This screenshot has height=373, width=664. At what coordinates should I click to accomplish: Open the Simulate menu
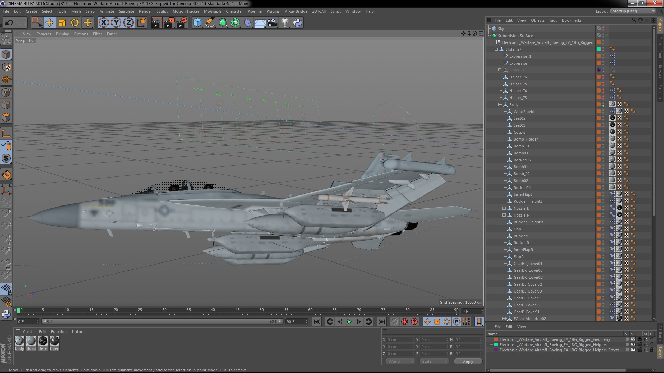click(127, 11)
